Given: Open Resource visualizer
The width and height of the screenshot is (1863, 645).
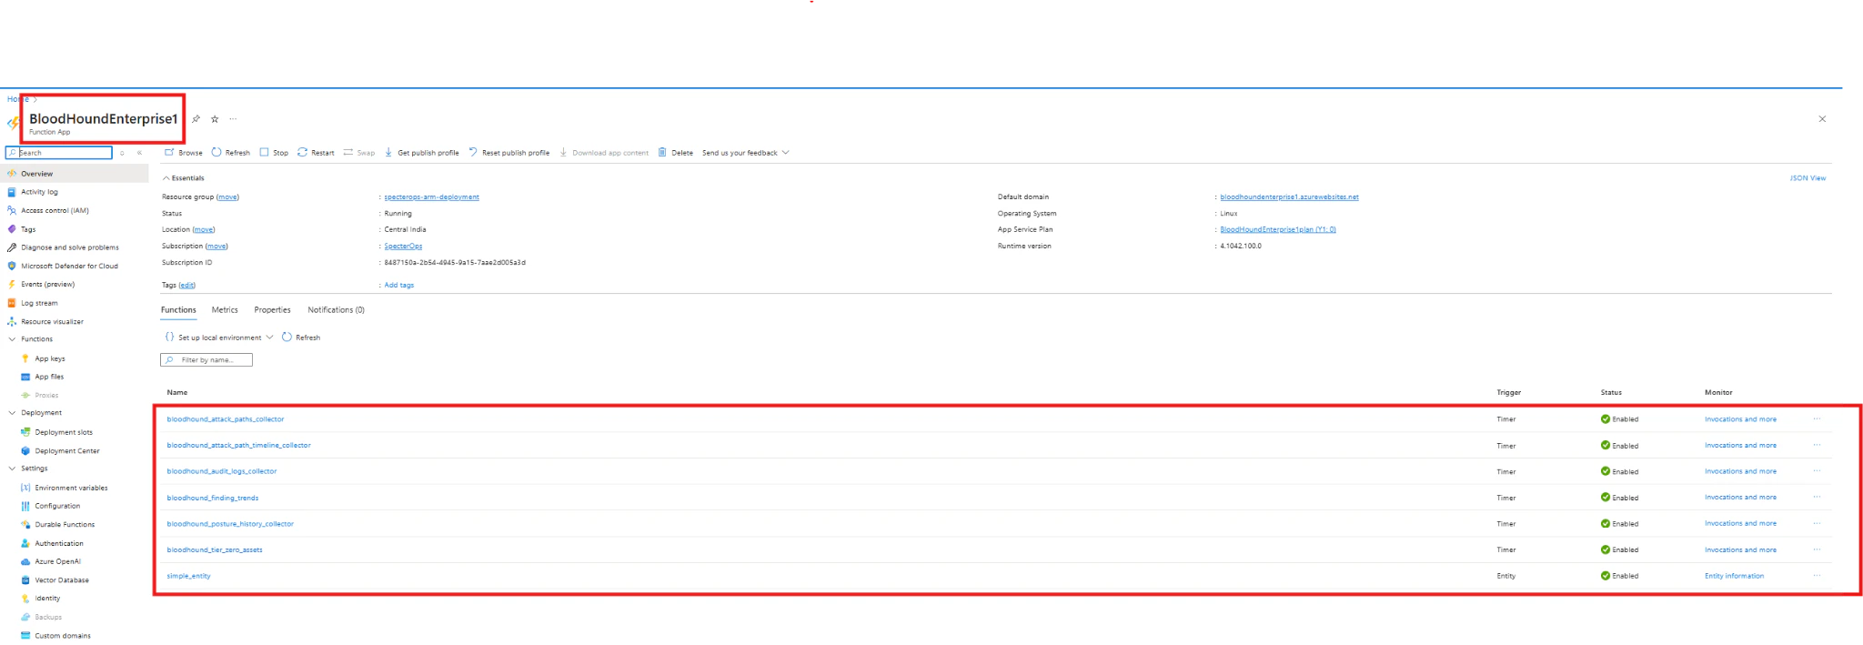Looking at the screenshot, I should coord(52,321).
